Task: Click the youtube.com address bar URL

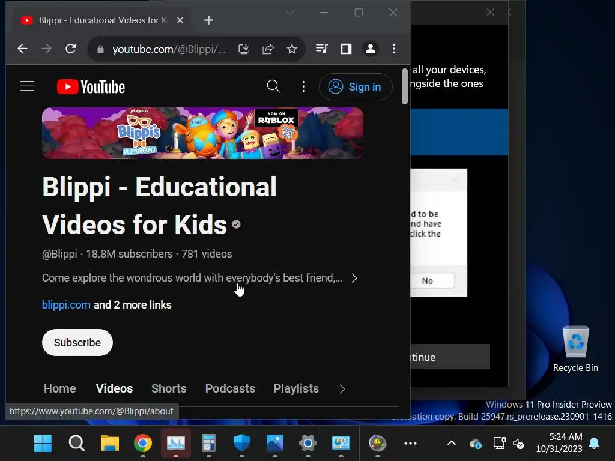Action: (169, 49)
